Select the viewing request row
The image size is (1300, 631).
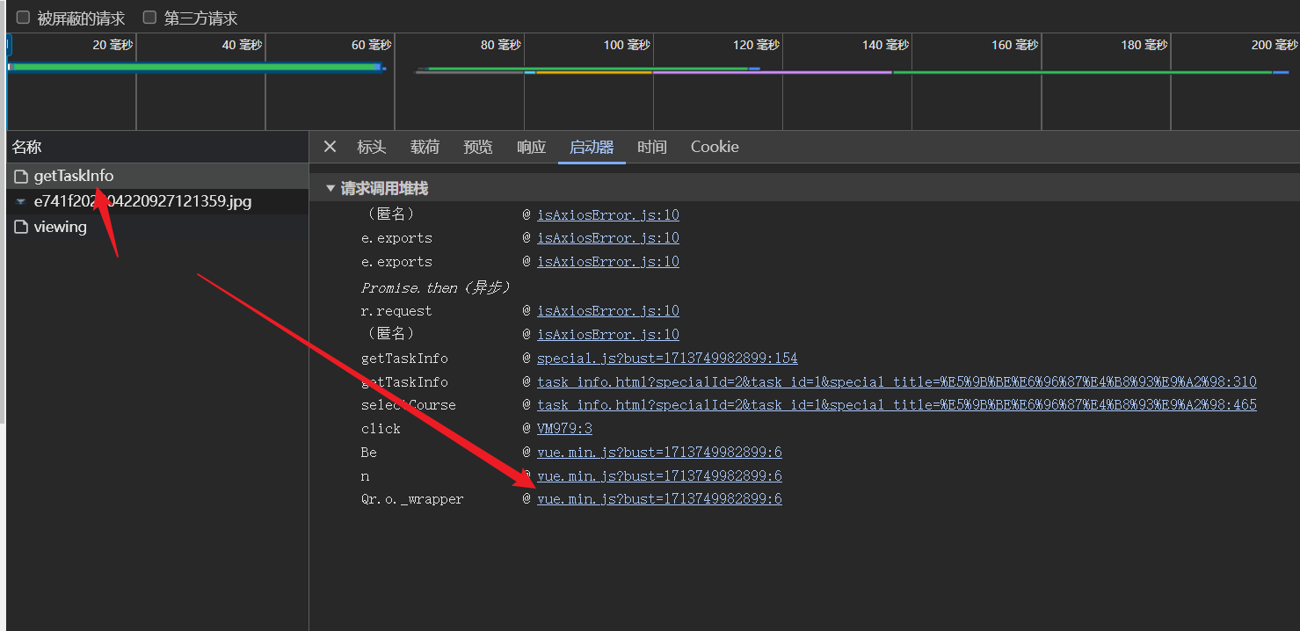click(157, 227)
